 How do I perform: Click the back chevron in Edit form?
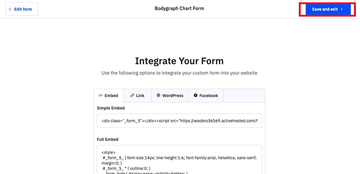pos(10,9)
